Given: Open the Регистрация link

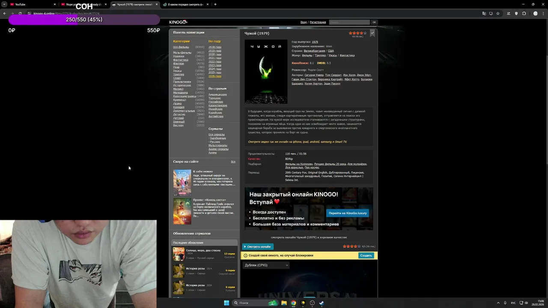Looking at the screenshot, I should point(318,22).
